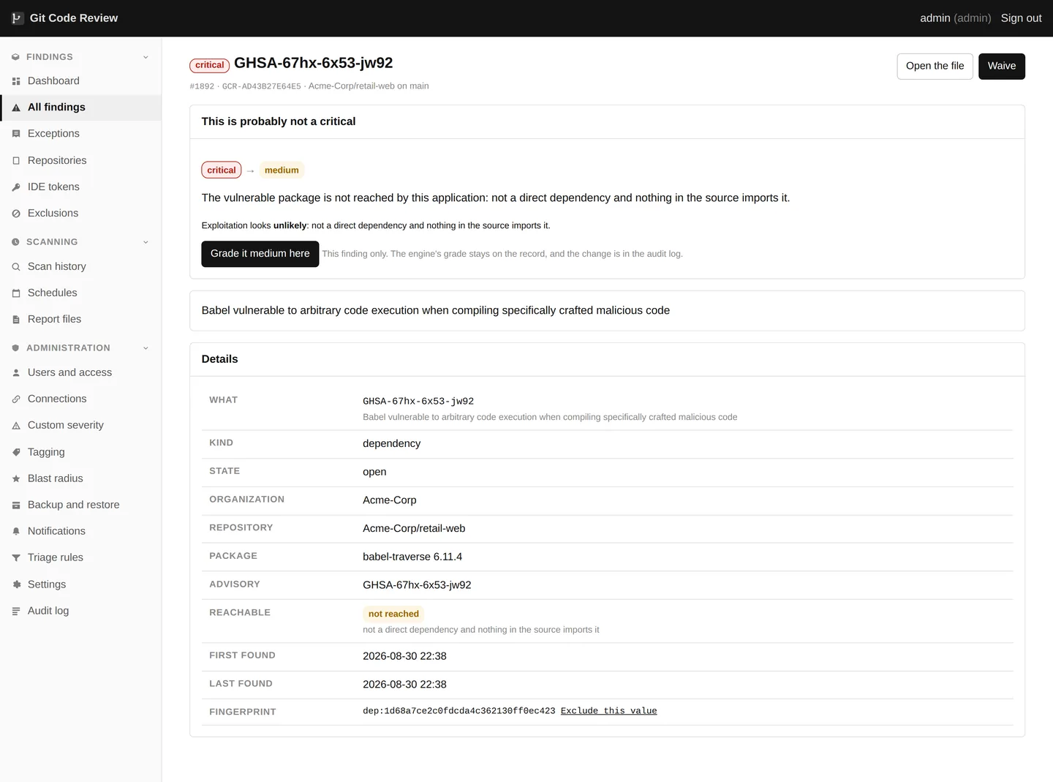Click the fingerprint hash dep:1d68a7ce2c0fdcda4c362130ff0ec423
Viewport: 1053px width, 782px height.
point(459,711)
